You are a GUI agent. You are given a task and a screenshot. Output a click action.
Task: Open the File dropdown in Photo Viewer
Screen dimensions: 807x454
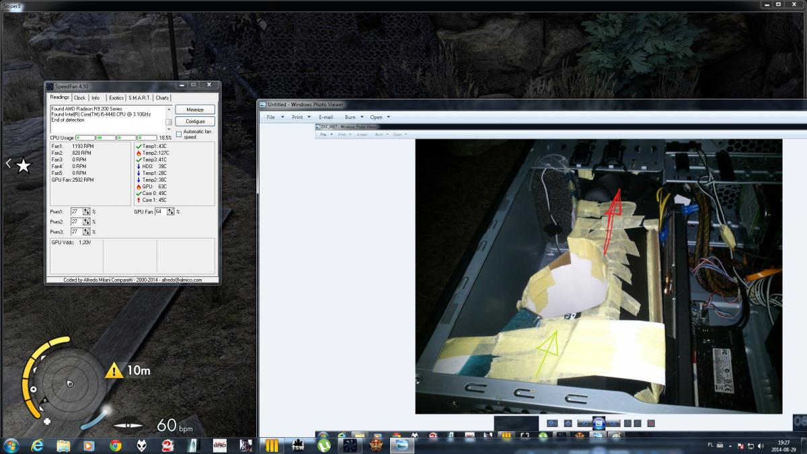[275, 117]
